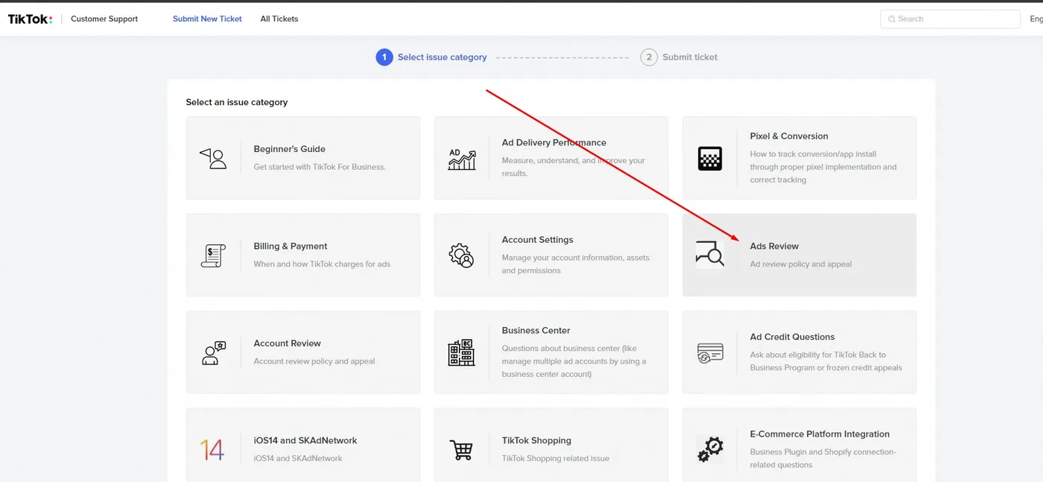Select the Pixel & Conversion checkerboard icon
The width and height of the screenshot is (1043, 482).
[709, 158]
